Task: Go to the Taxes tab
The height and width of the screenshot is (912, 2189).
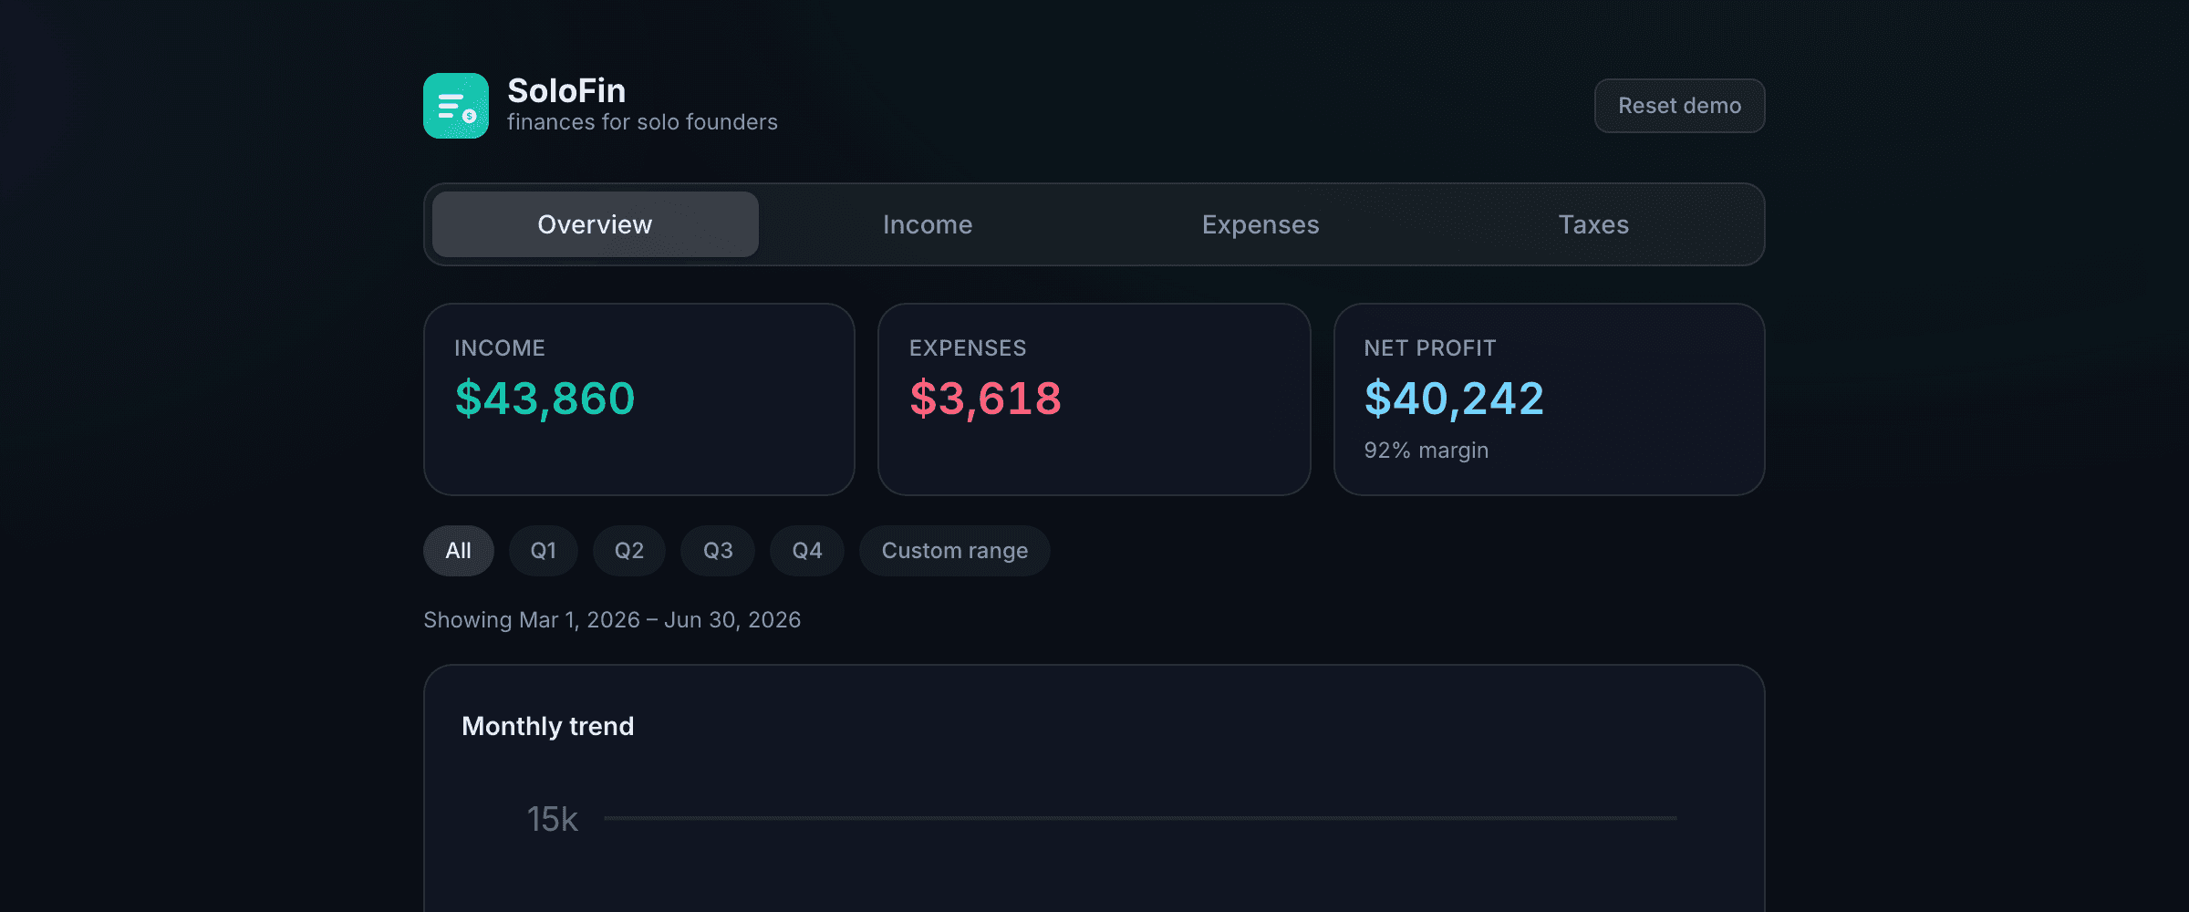Action: click(x=1593, y=224)
